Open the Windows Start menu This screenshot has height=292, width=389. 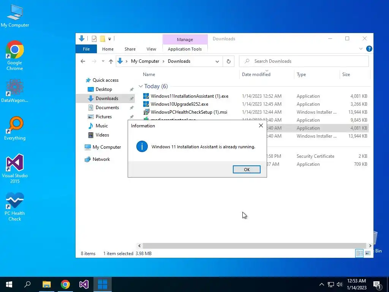click(x=9, y=284)
